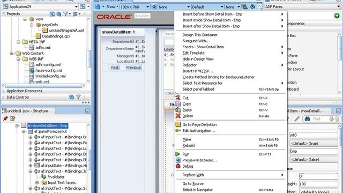The image size is (343, 193).
Task: Click the green Run arrow icon
Action: click(178, 154)
